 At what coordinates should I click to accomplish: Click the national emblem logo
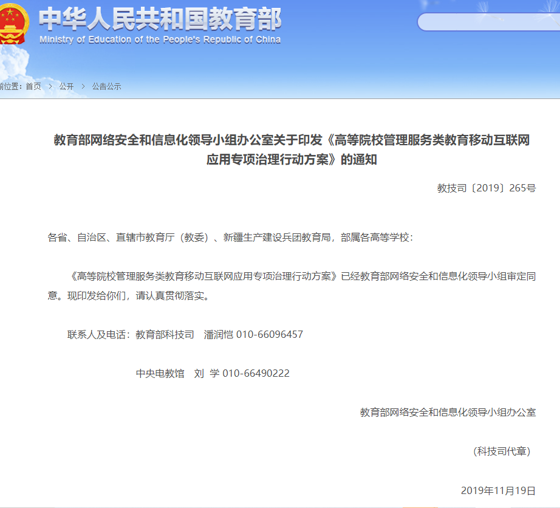tap(13, 24)
